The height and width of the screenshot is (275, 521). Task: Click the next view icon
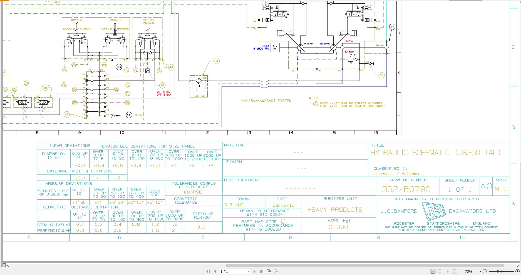coord(276,271)
